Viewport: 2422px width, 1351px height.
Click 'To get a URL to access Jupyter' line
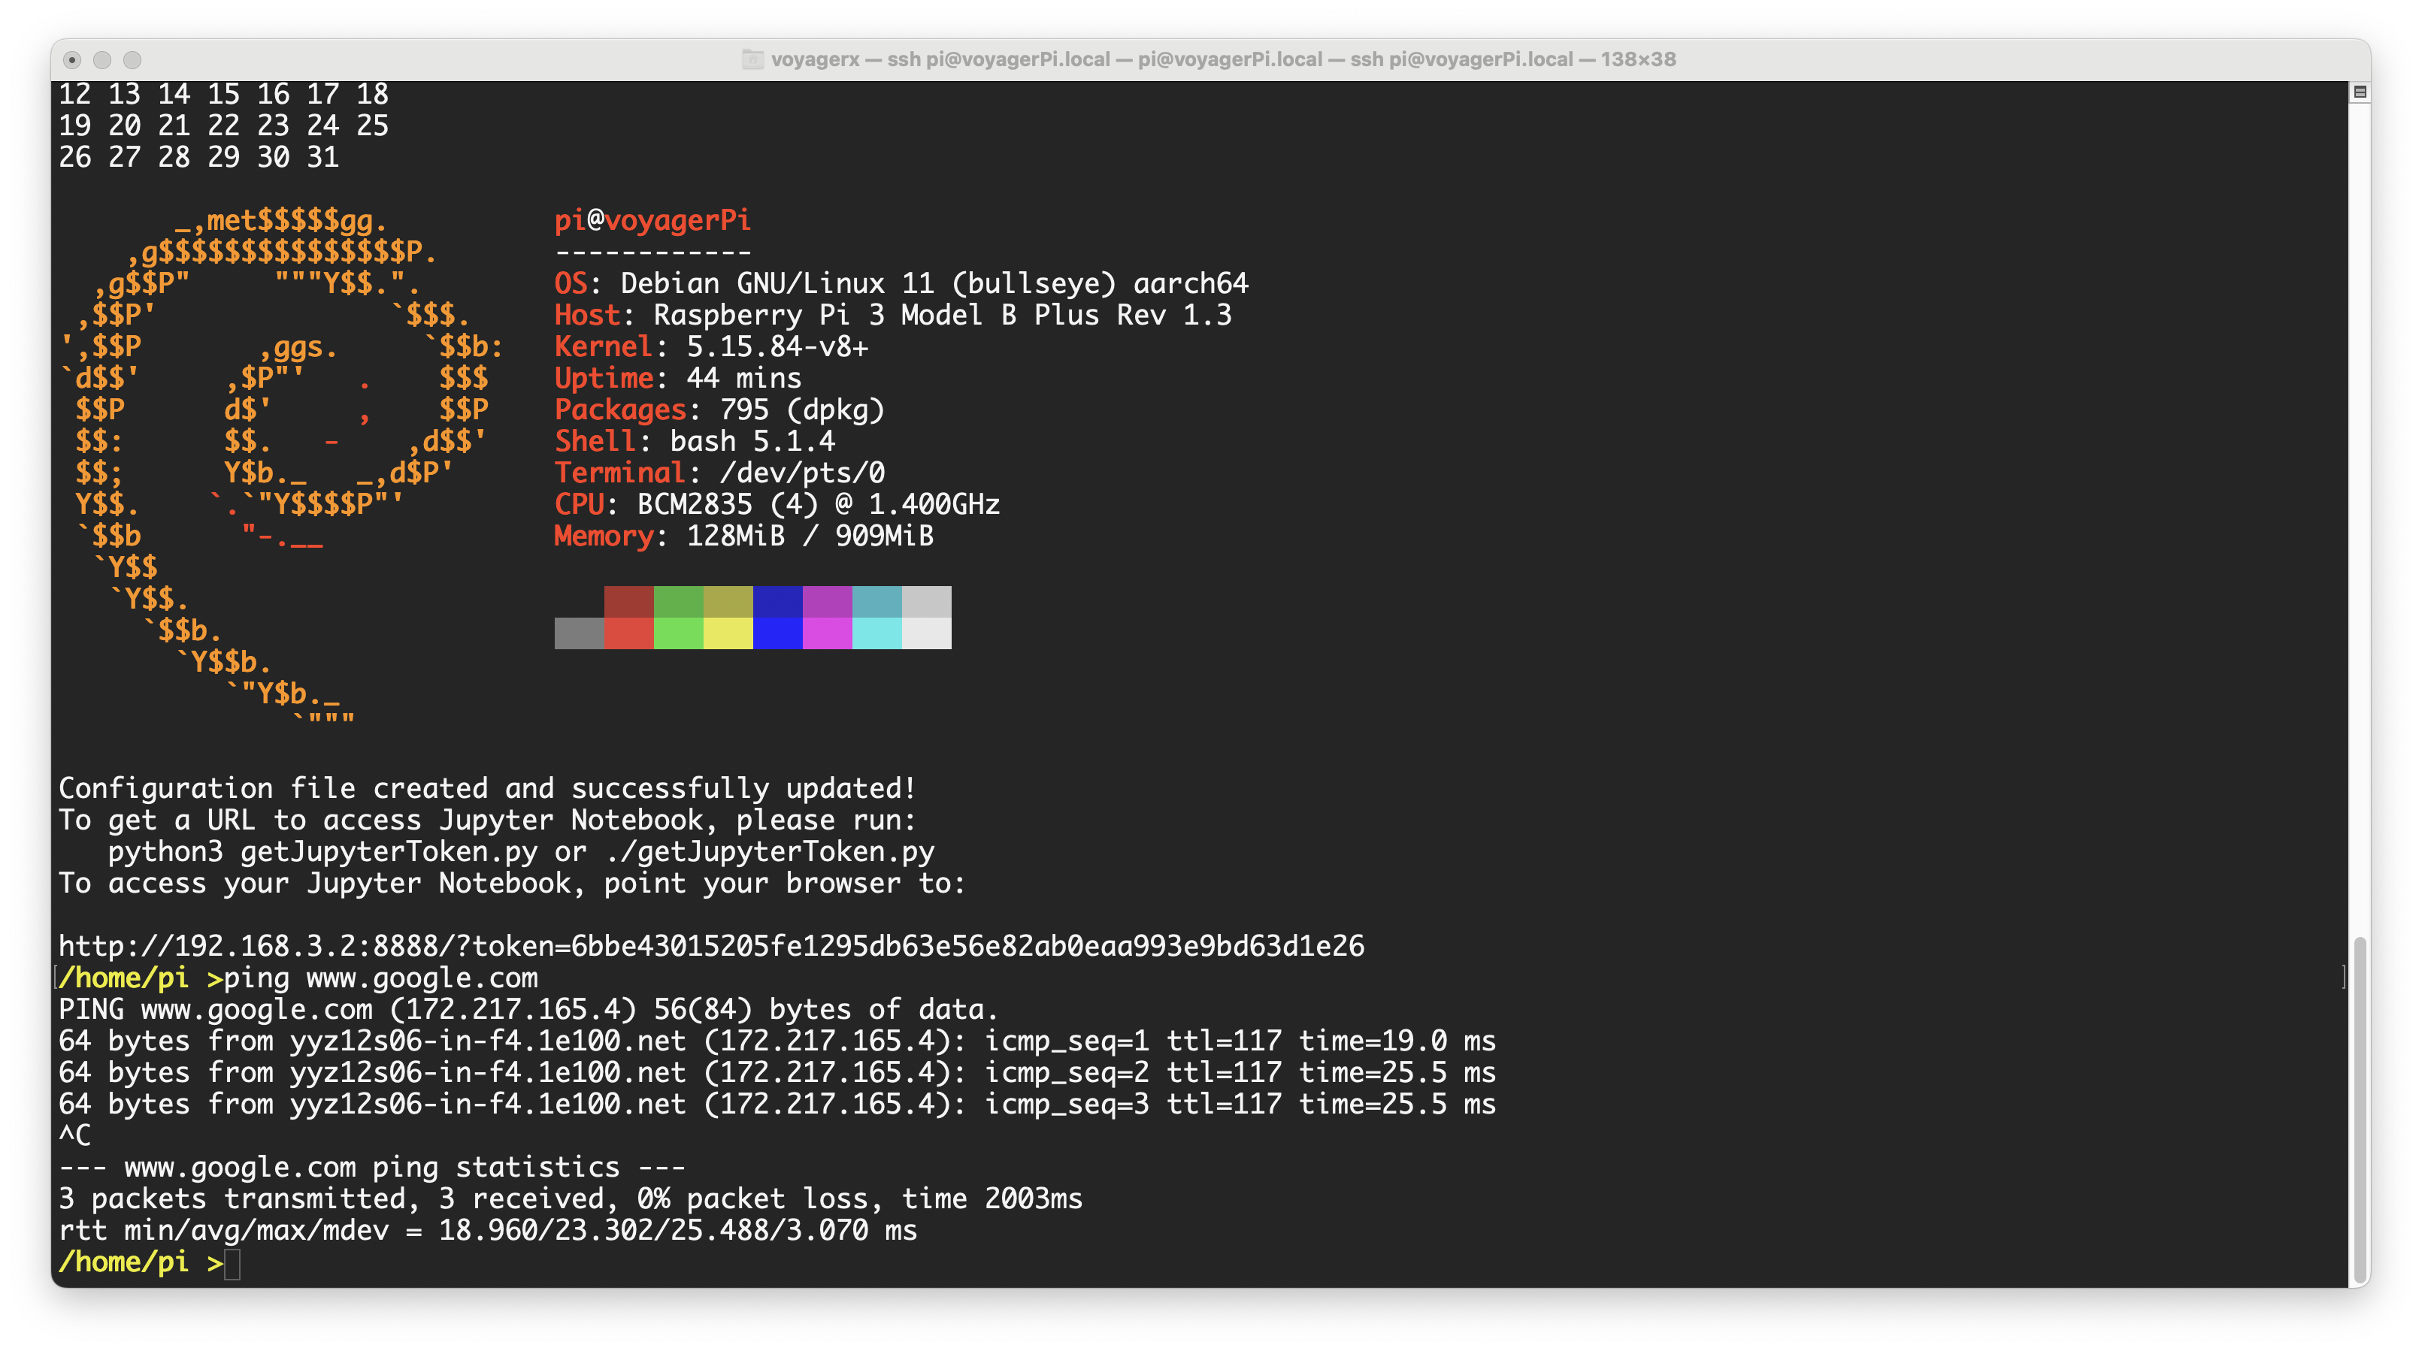pyautogui.click(x=487, y=819)
